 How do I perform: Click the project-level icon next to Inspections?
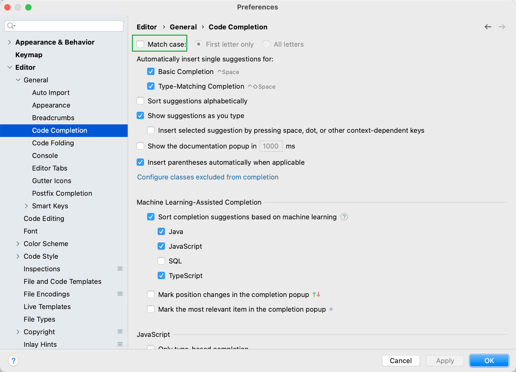[x=120, y=269]
